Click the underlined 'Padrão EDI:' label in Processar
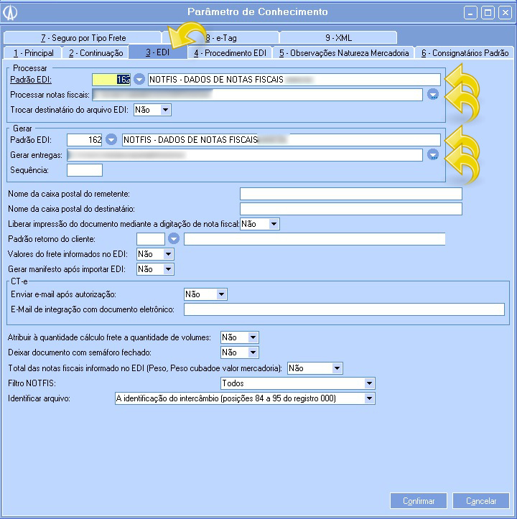 click(x=31, y=80)
